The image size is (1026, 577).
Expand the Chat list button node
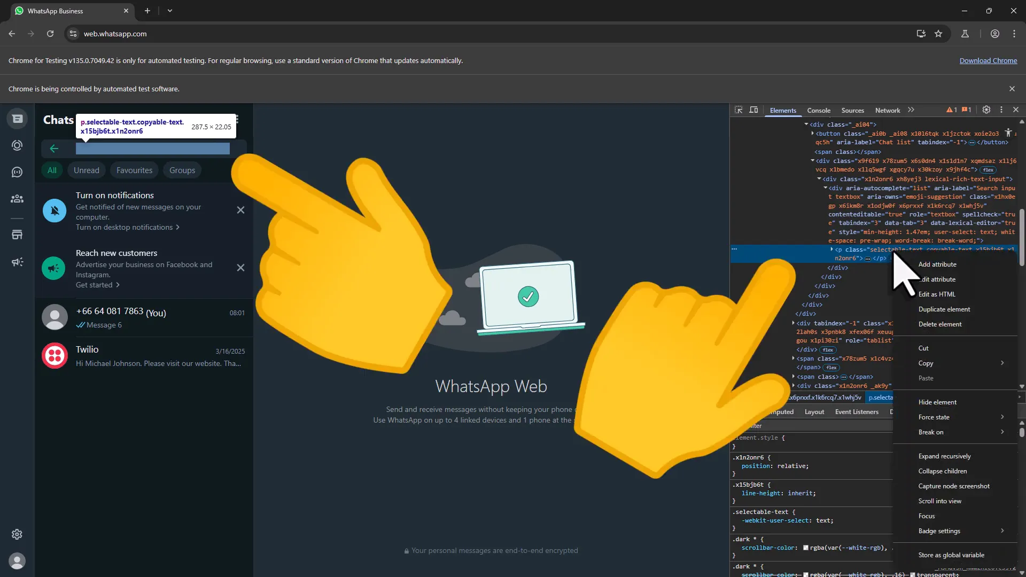pos(812,134)
